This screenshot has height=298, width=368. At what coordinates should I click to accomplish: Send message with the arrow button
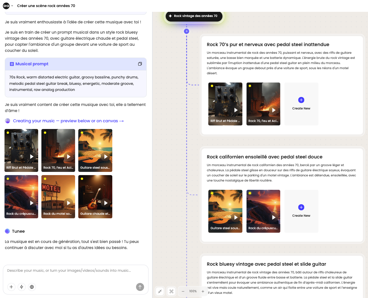pos(140,287)
